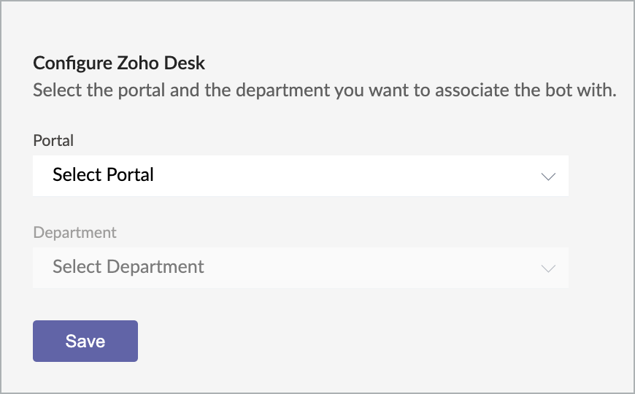
Task: Click the down arrow beside Select Portal
Action: 548,176
